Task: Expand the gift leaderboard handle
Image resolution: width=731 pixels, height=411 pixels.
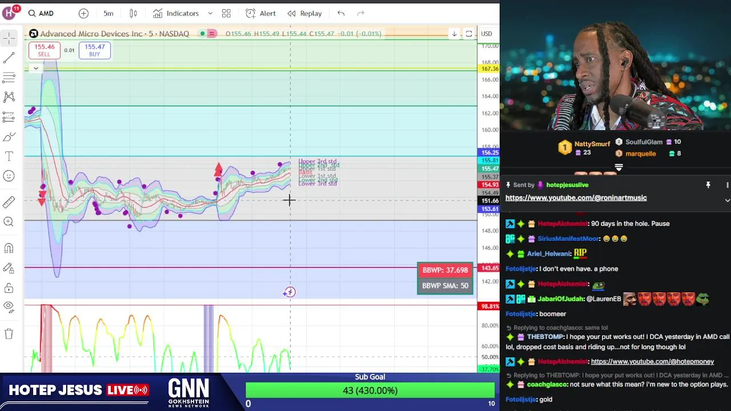Action: point(618,167)
